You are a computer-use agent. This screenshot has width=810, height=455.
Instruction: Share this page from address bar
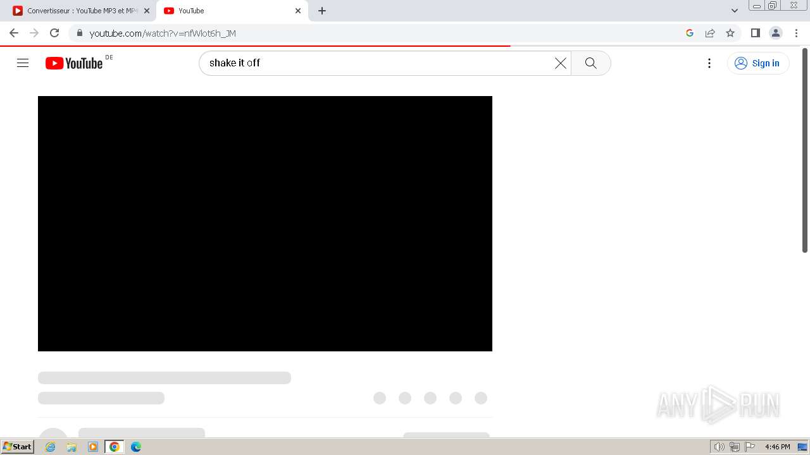coord(710,33)
